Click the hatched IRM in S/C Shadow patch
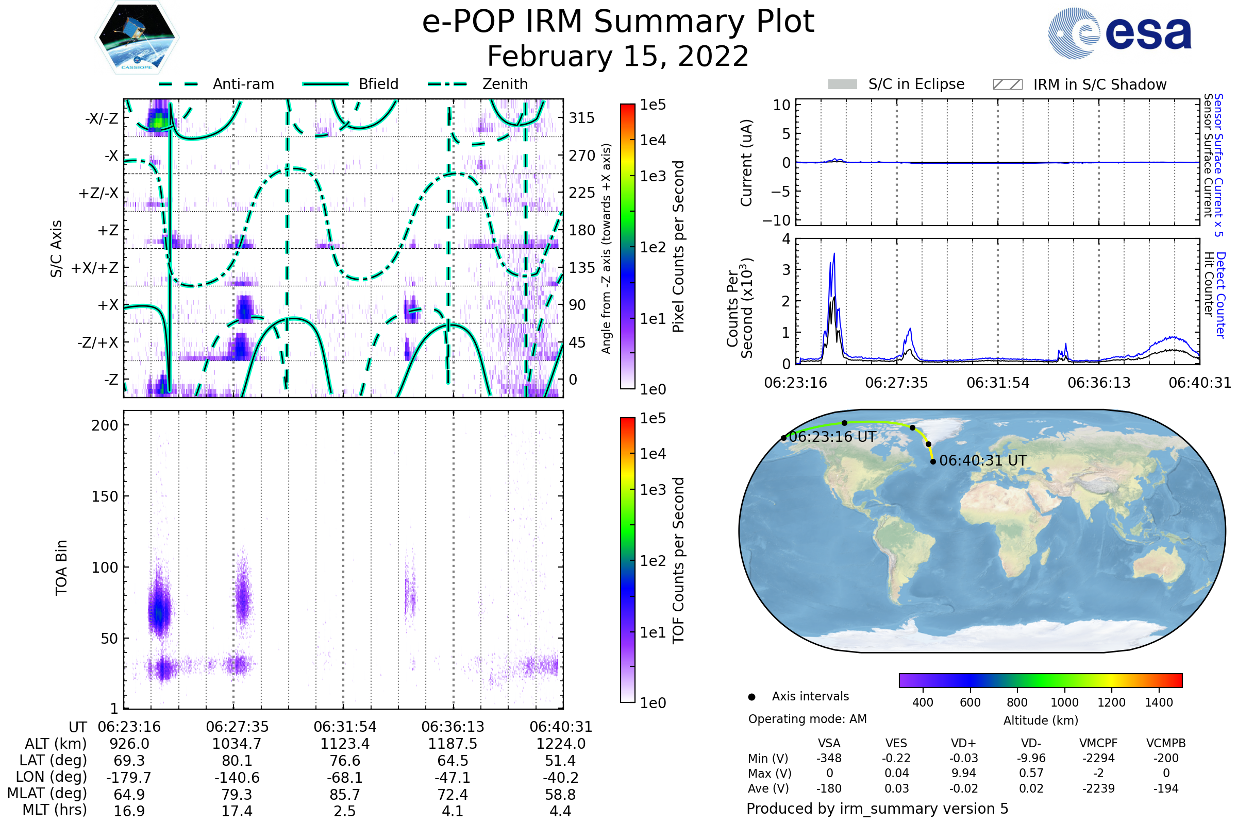Screen dimensions: 1237x824 point(1008,84)
